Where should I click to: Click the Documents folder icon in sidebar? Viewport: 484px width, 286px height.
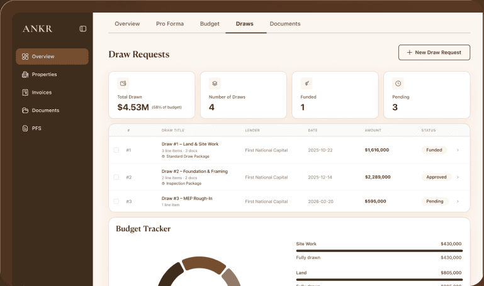[x=25, y=111]
